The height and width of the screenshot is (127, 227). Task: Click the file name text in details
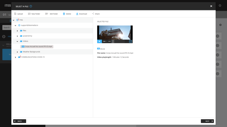coord(120,53)
